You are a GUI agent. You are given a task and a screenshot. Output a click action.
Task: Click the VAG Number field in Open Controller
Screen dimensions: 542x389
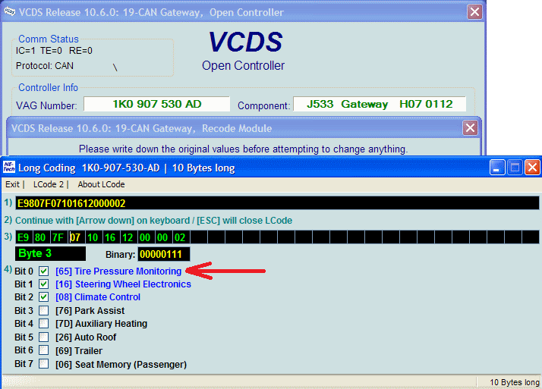pos(156,104)
